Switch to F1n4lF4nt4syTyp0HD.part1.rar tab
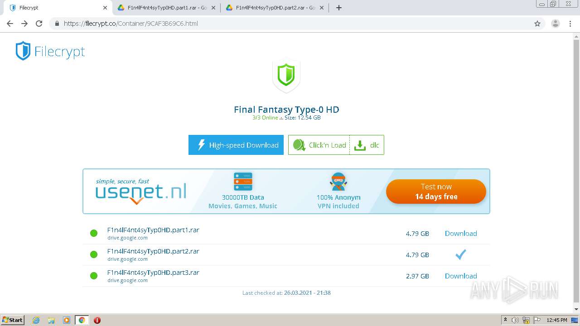The image size is (580, 326). point(166,8)
